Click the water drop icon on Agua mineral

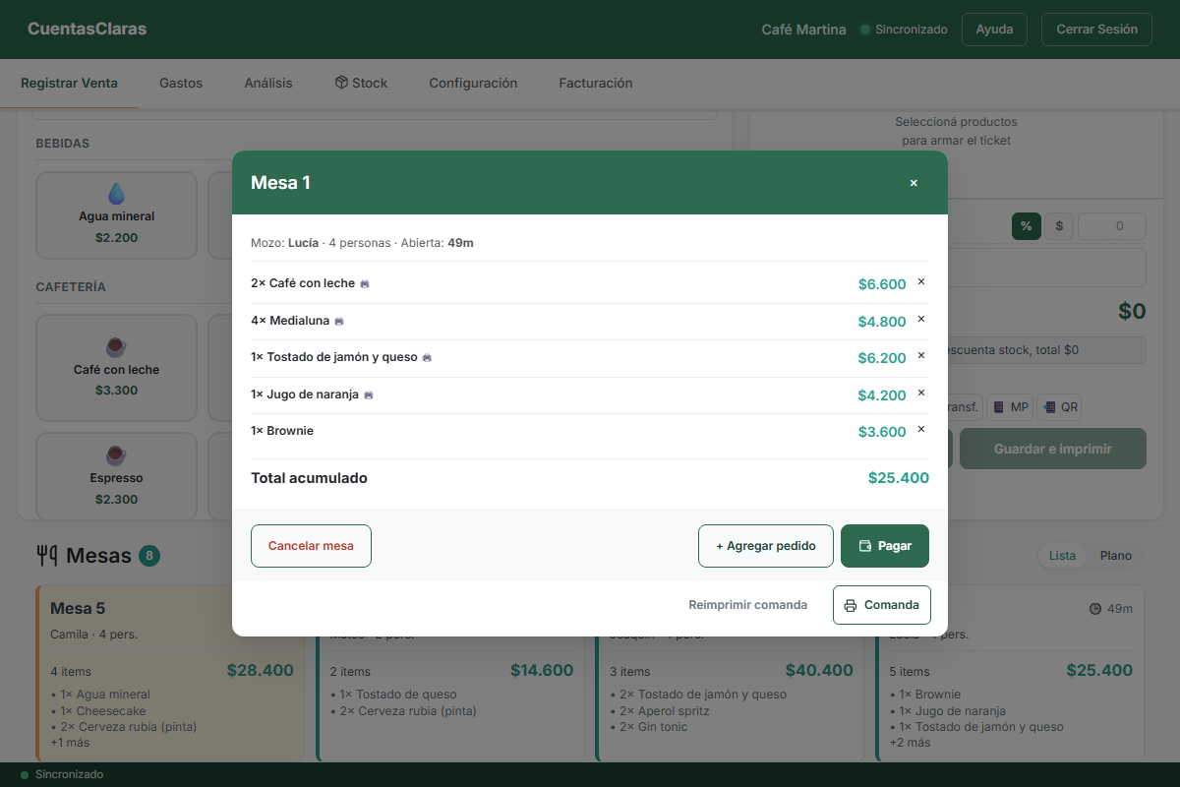116,194
